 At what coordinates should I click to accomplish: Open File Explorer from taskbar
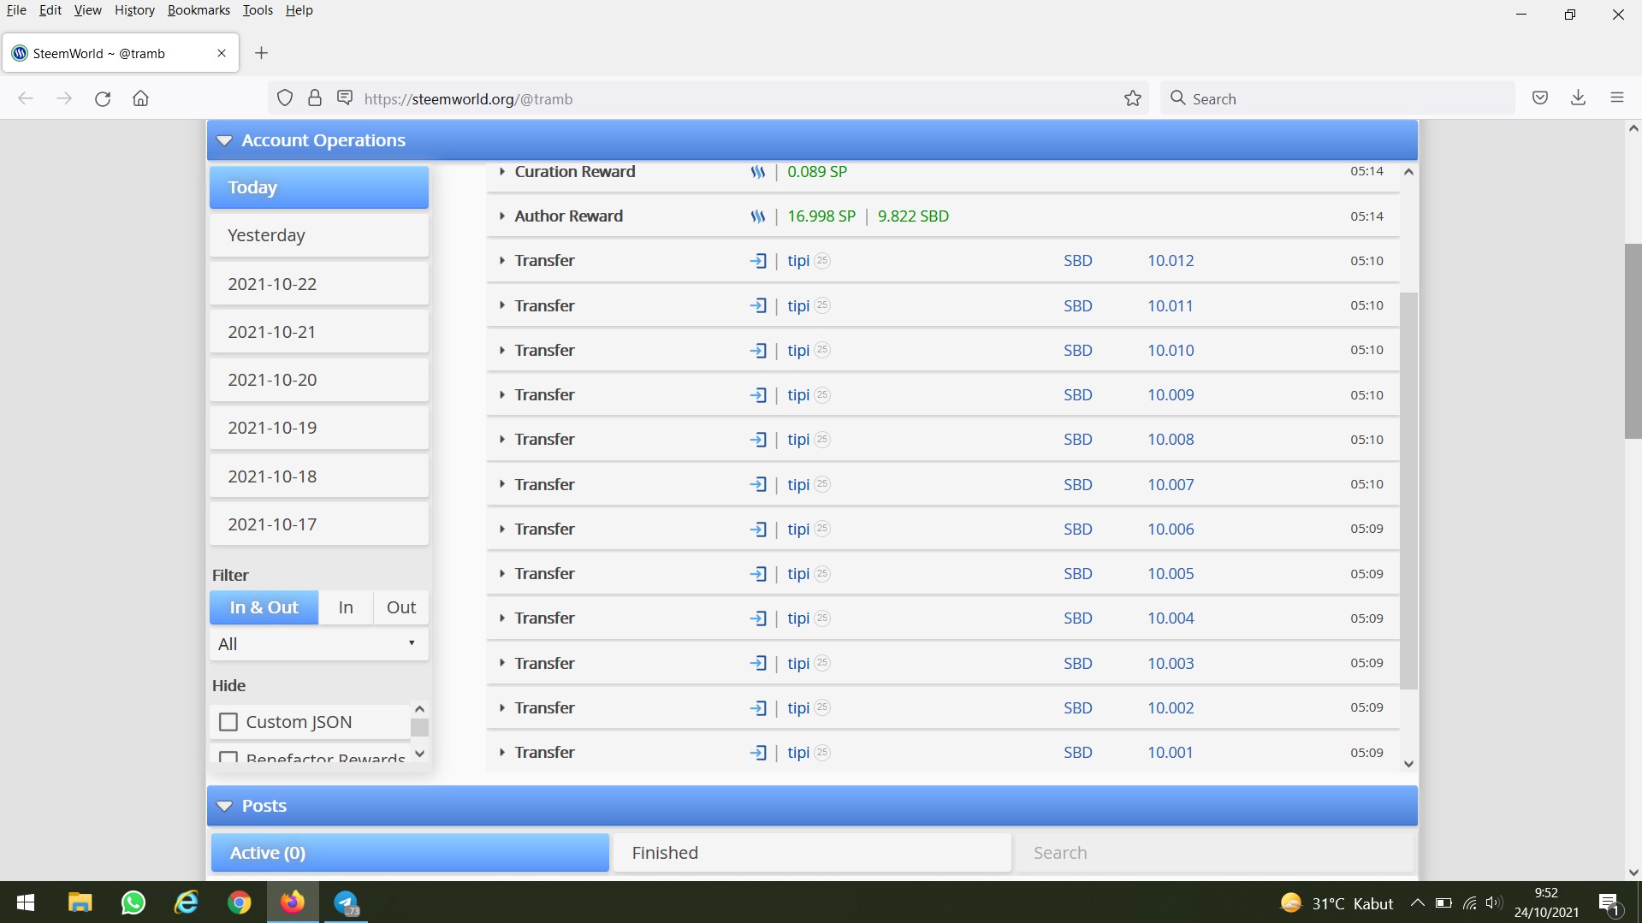click(x=80, y=902)
